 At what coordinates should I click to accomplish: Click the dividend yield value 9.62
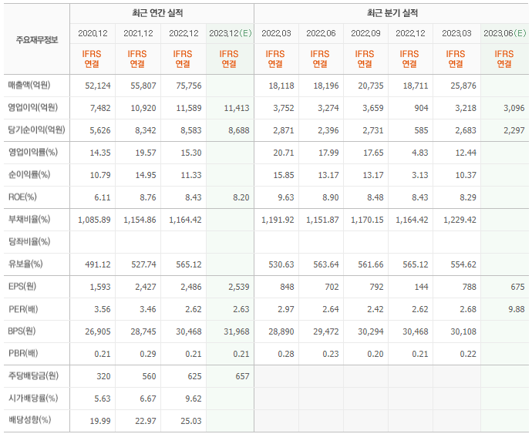point(194,399)
